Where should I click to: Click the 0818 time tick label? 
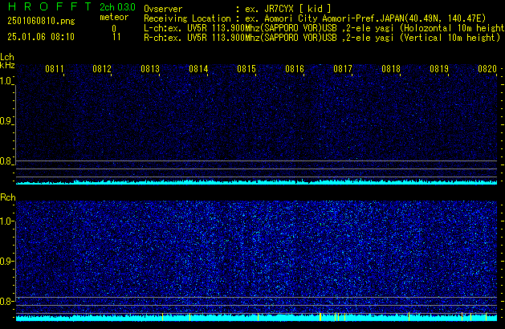pyautogui.click(x=391, y=69)
